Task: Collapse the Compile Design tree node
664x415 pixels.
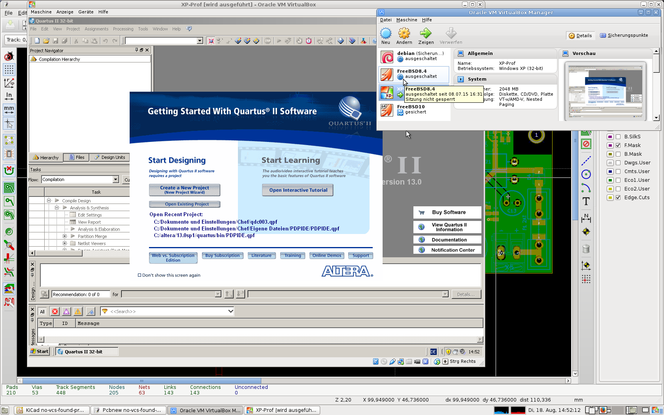Action: 49,201
